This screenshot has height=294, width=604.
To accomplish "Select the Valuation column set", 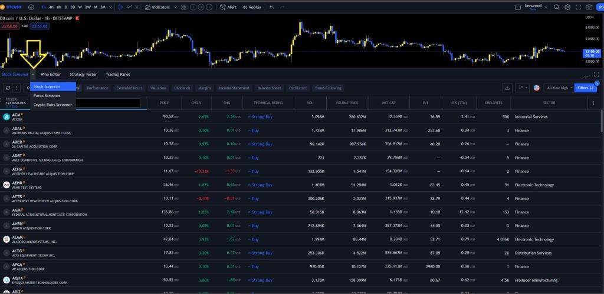I will point(158,88).
